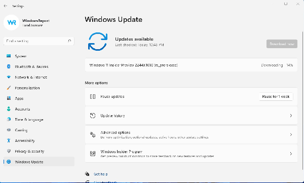
Task: Click the Apps icon in sidebar
Action: (x=9, y=98)
